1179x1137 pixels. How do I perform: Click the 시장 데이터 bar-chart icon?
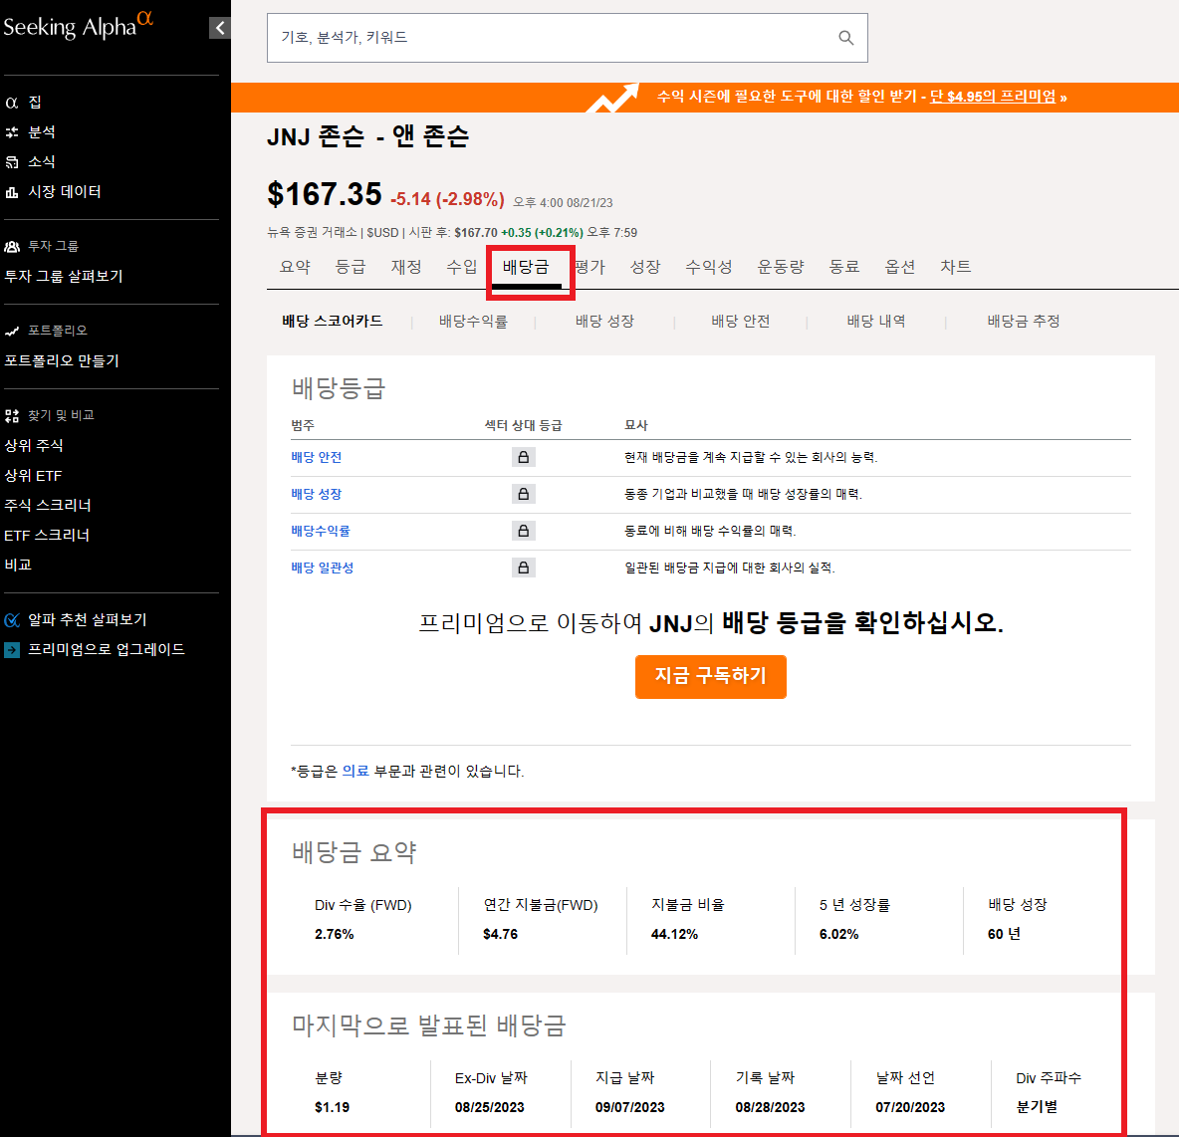click(x=12, y=191)
